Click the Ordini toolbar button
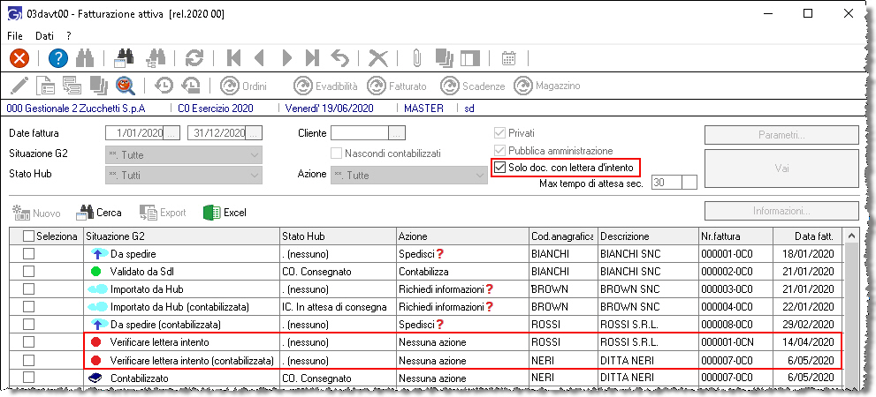The width and height of the screenshot is (876, 397). coord(243,86)
